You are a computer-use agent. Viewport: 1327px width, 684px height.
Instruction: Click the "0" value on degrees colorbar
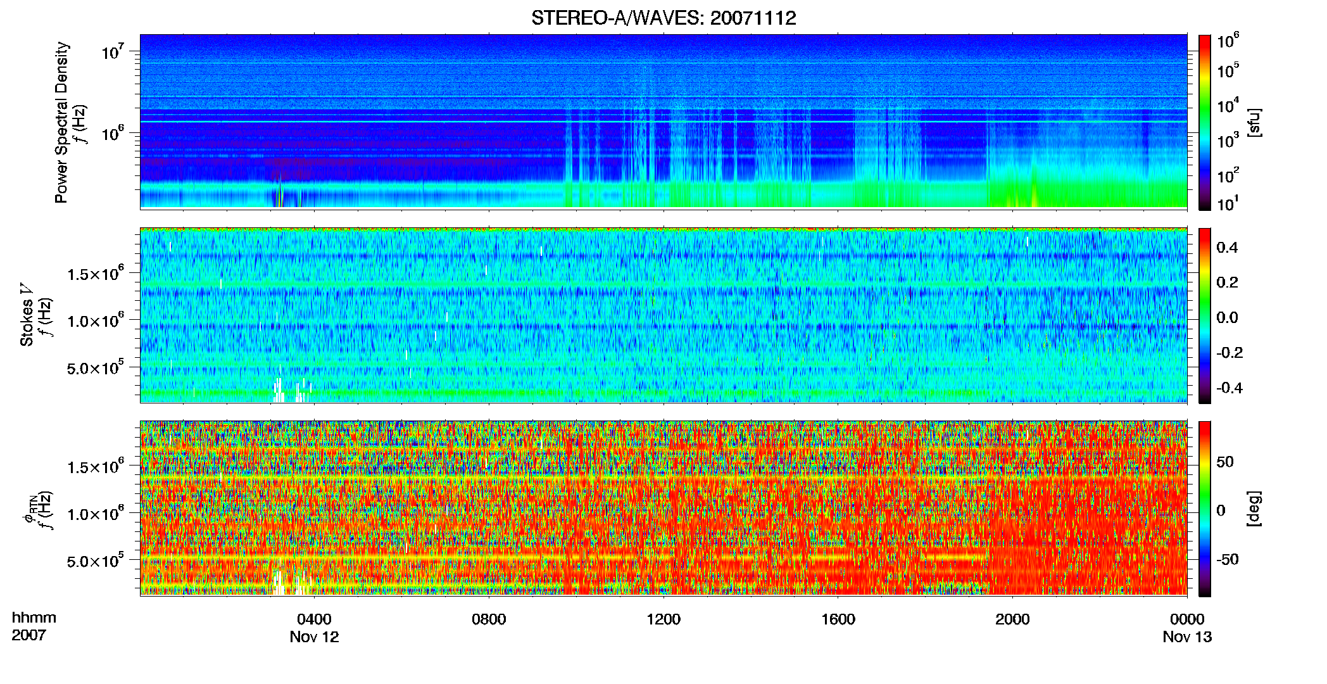coord(1221,510)
